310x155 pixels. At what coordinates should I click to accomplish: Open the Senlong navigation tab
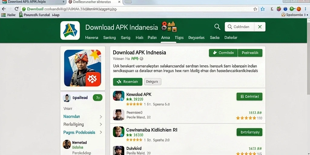pyautogui.click(x=110, y=38)
